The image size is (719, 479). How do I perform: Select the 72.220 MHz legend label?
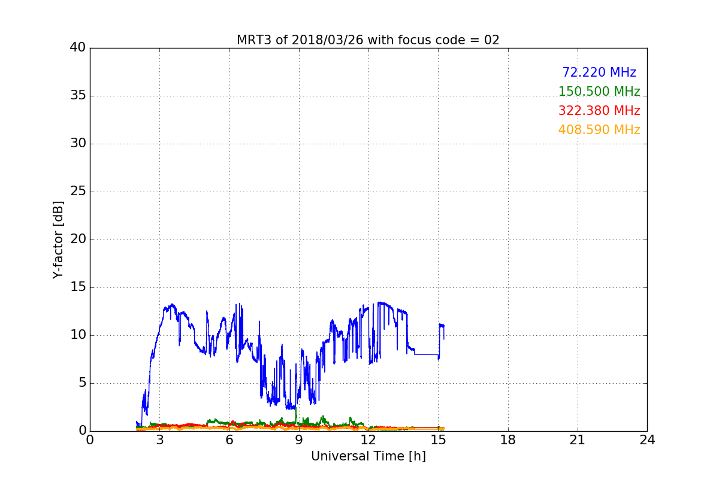point(599,72)
